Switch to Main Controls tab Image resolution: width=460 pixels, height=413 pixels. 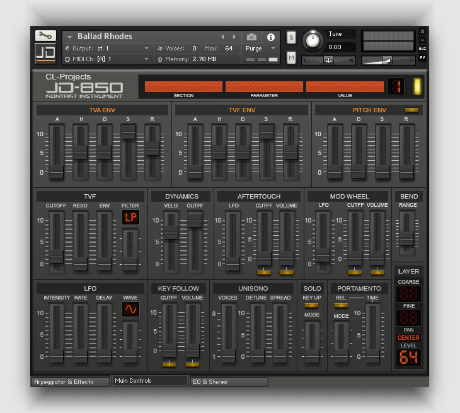tap(149, 381)
